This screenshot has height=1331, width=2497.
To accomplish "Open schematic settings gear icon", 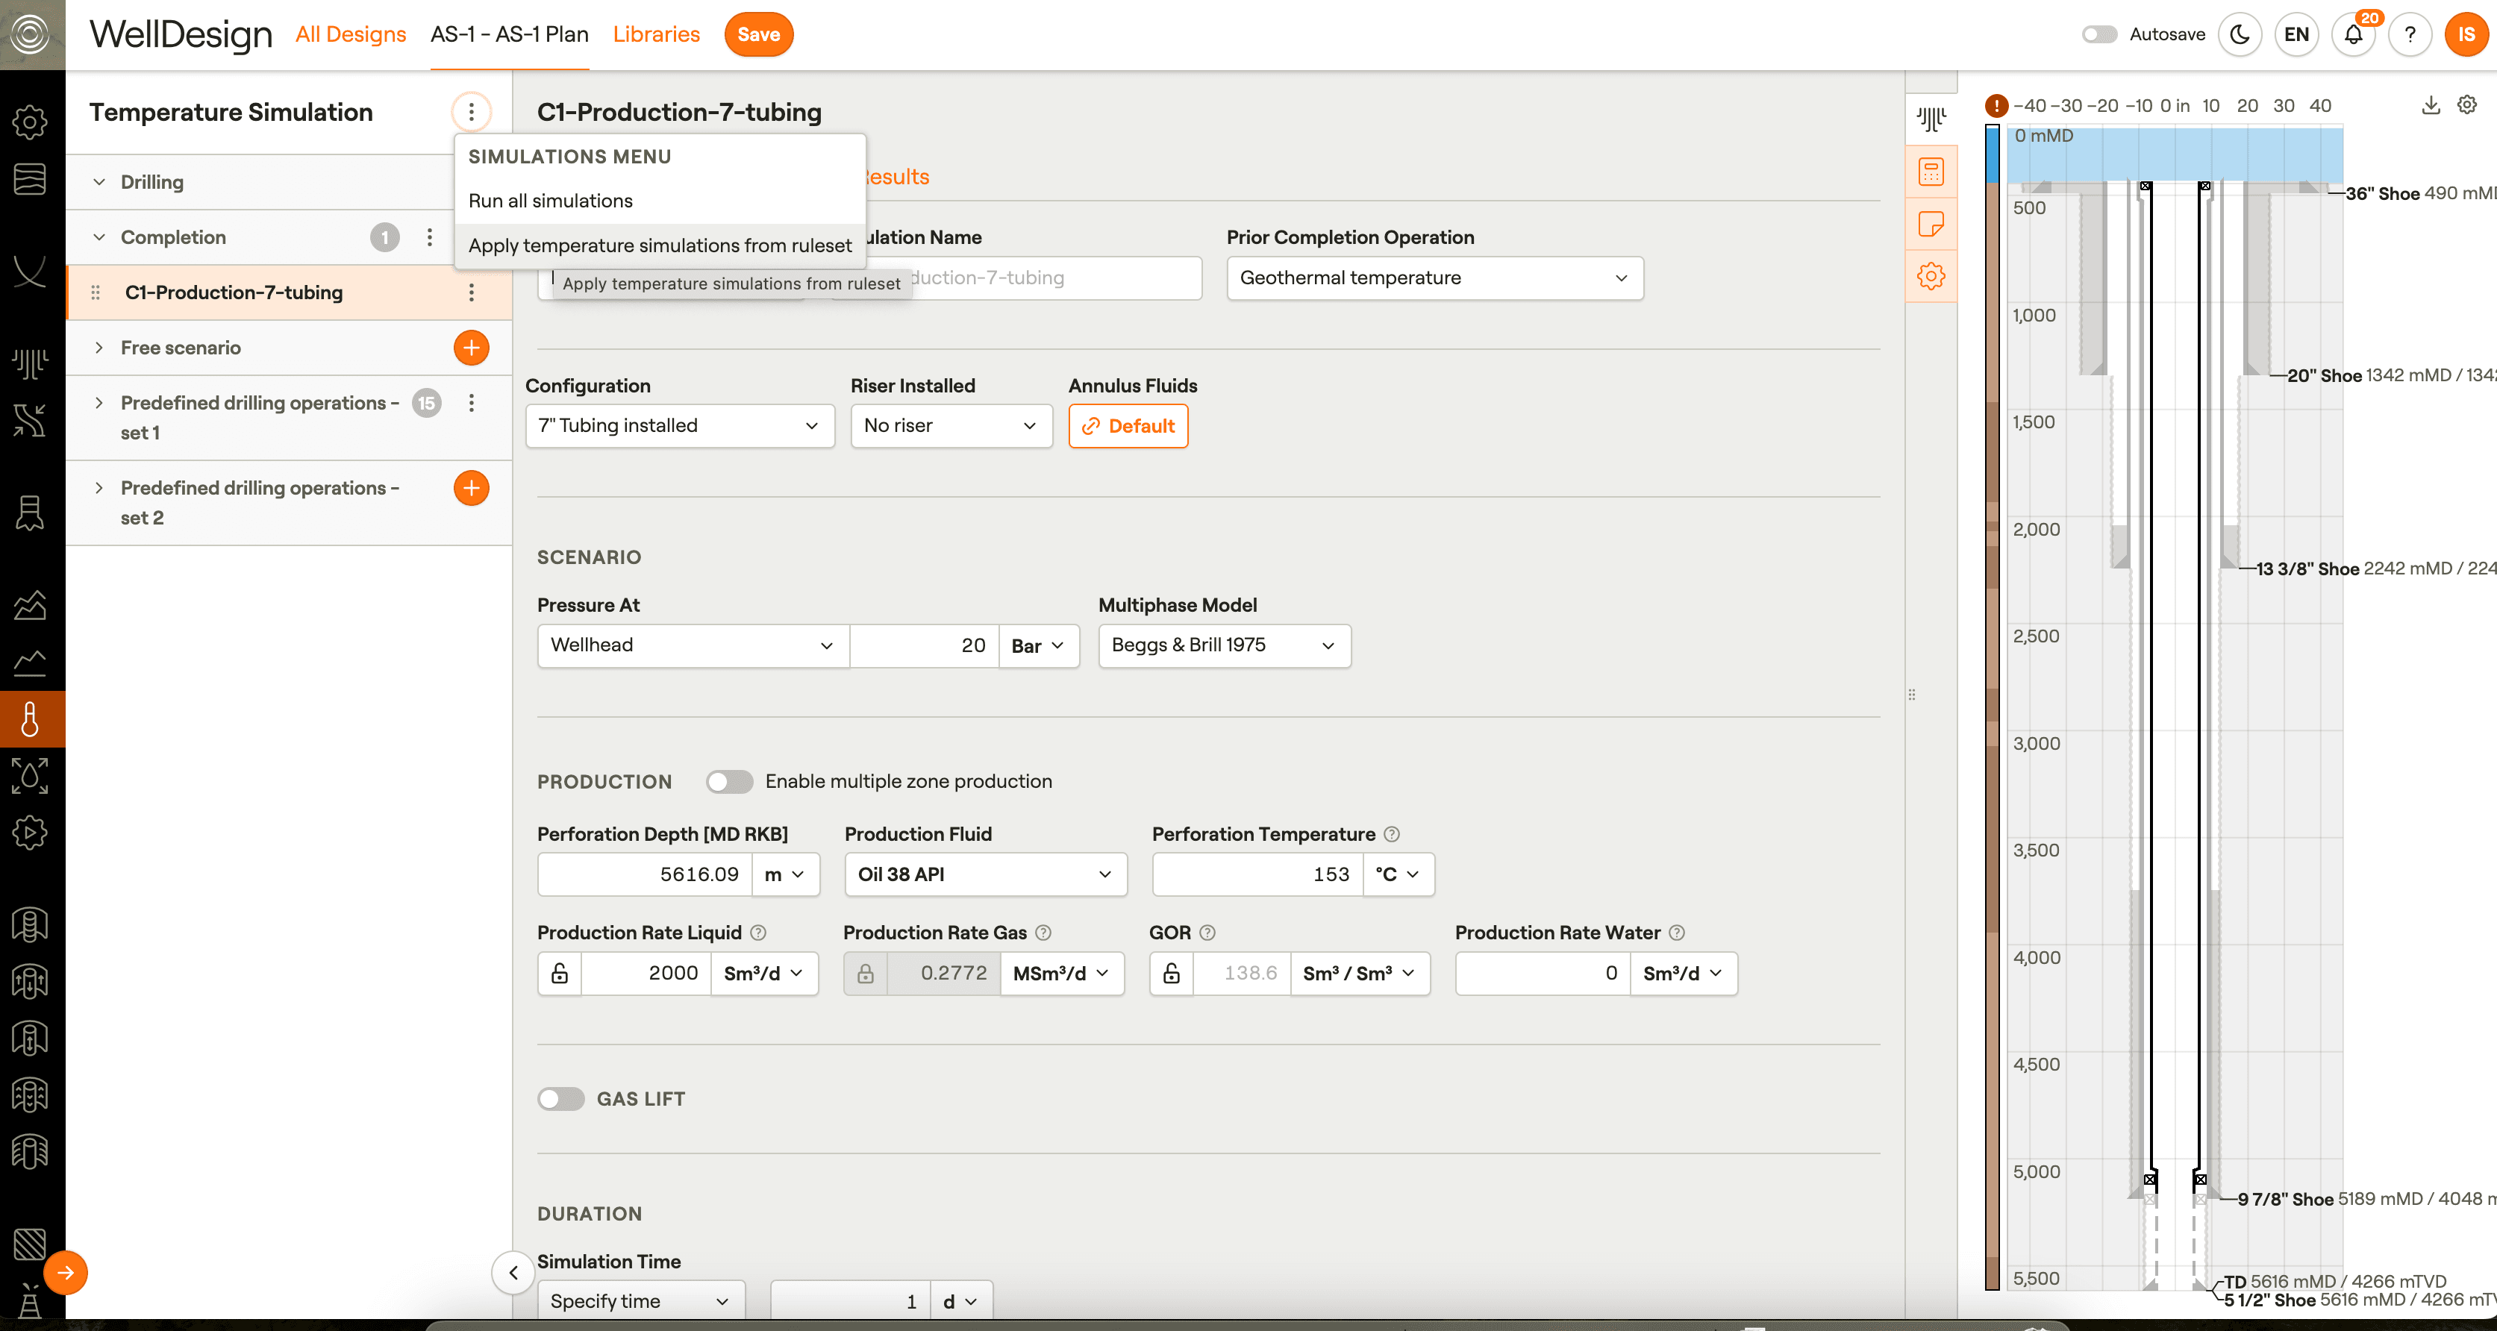I will pos(2467,106).
